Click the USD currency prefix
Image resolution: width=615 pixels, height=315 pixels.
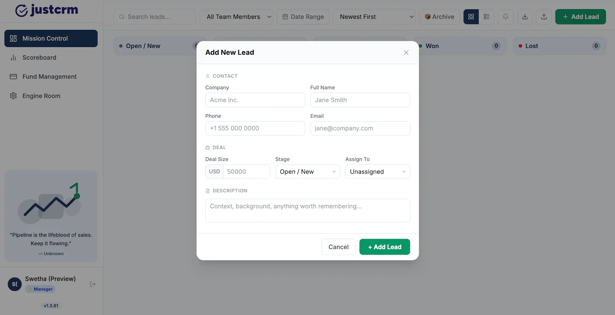point(214,172)
